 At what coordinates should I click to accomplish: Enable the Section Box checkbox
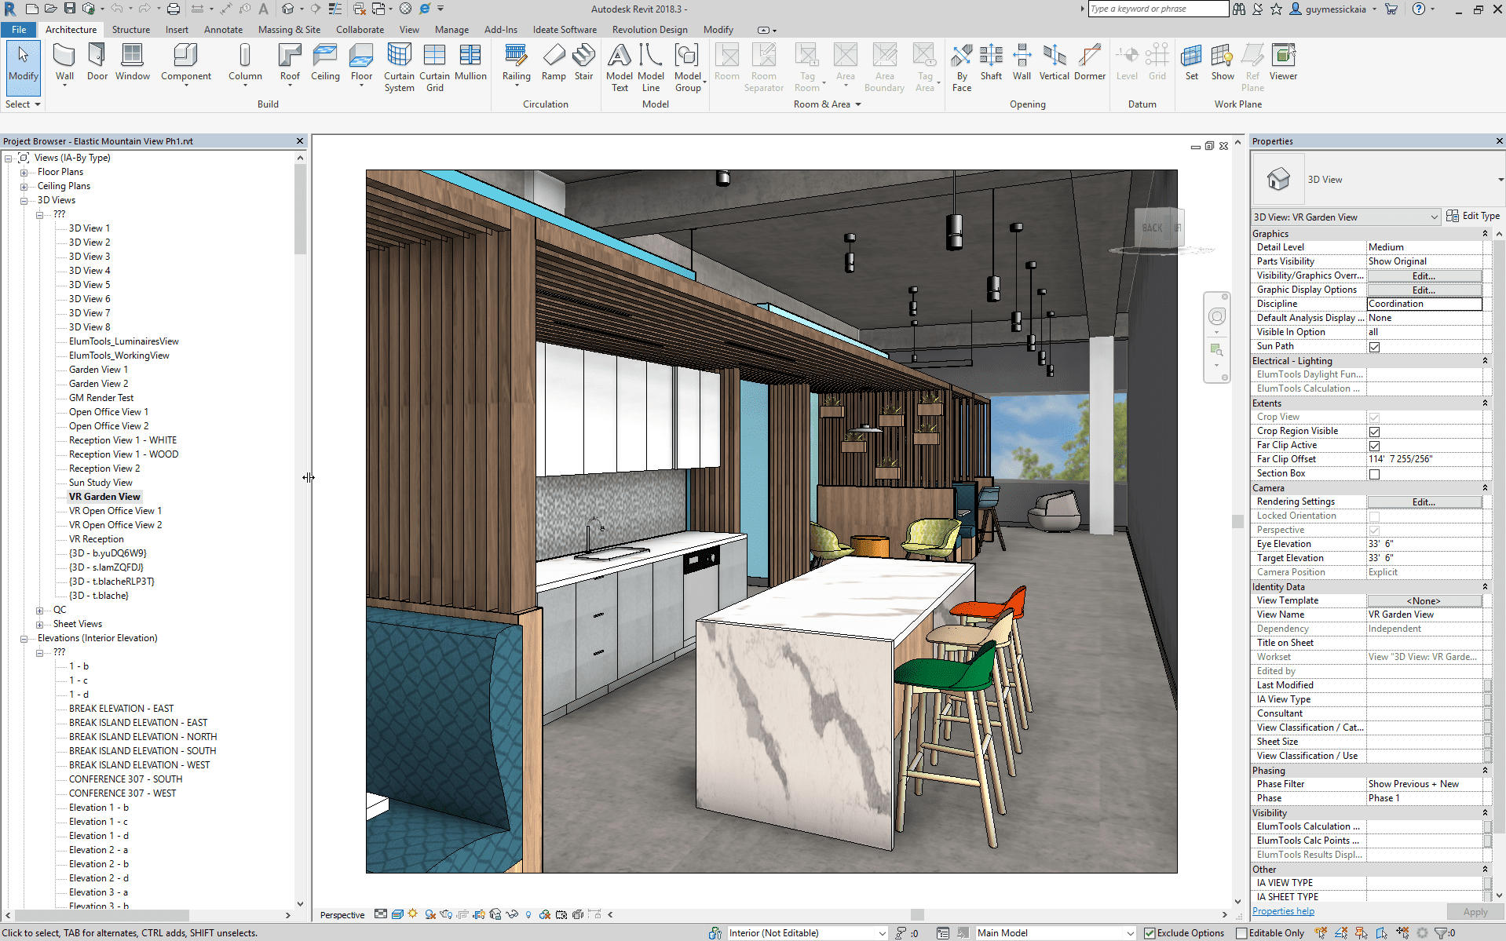[1374, 474]
